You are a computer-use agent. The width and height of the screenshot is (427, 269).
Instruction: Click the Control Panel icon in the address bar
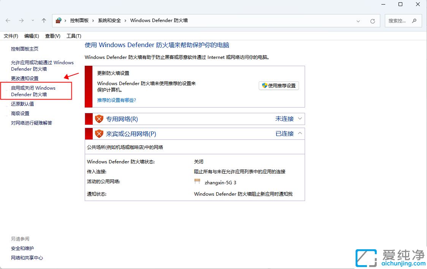pyautogui.click(x=59, y=21)
